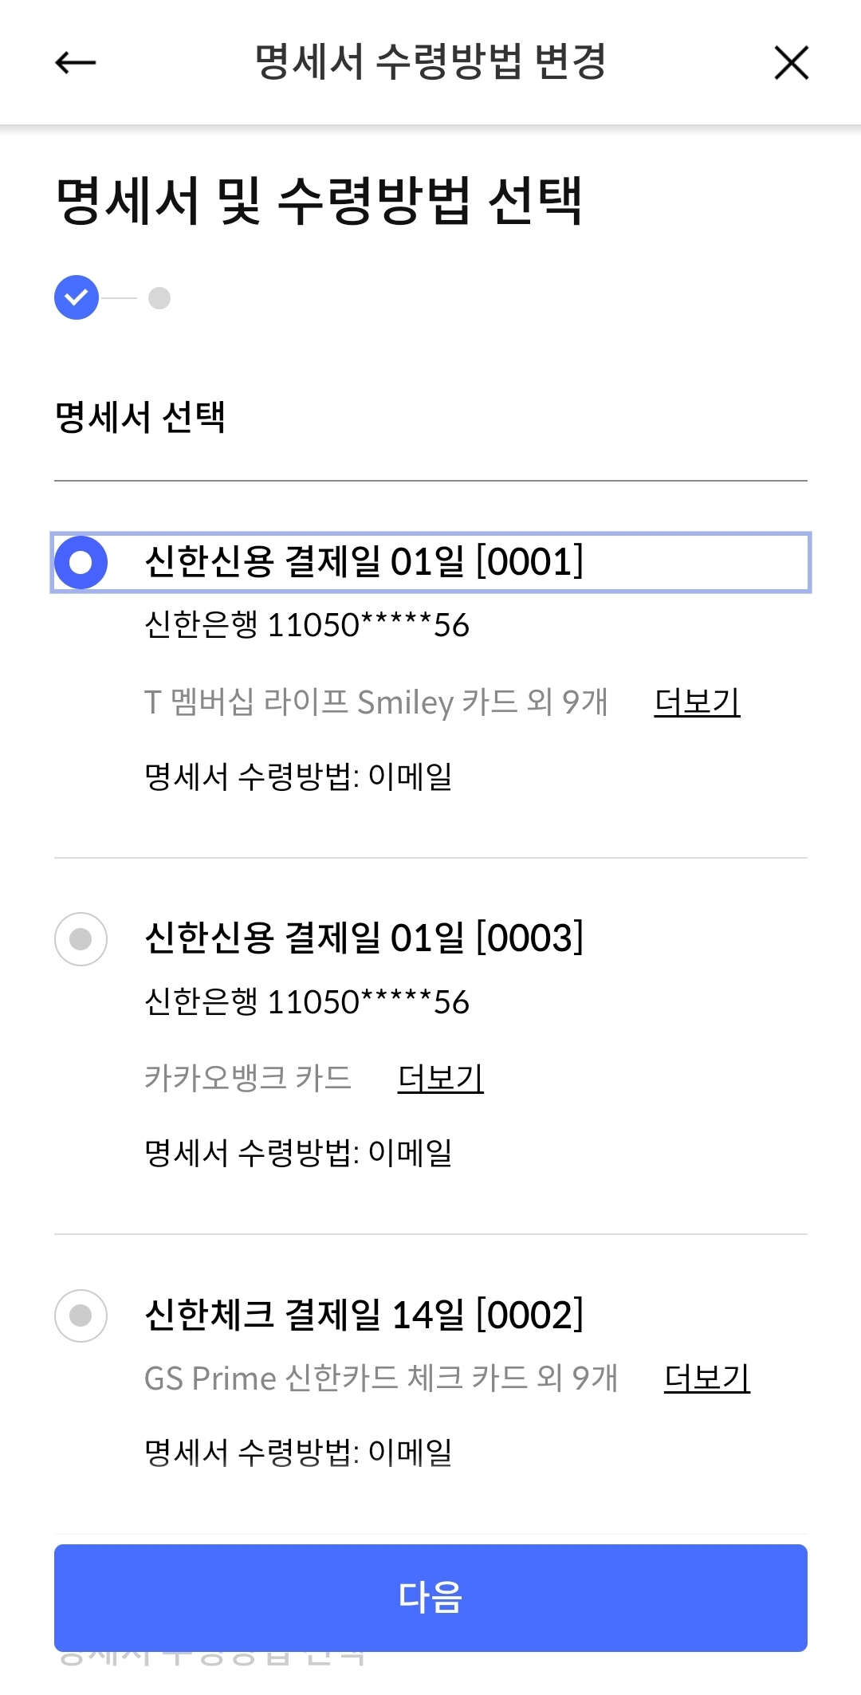The width and height of the screenshot is (861, 1695).
Task: Tap the 카카오뱅크 카드 card name text
Action: tap(247, 1079)
